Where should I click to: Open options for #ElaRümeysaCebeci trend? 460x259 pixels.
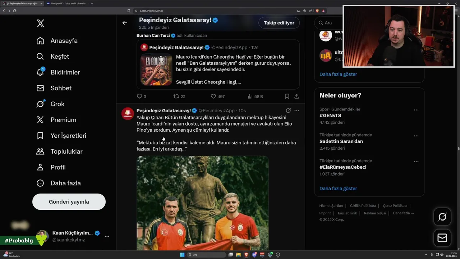coord(416,162)
